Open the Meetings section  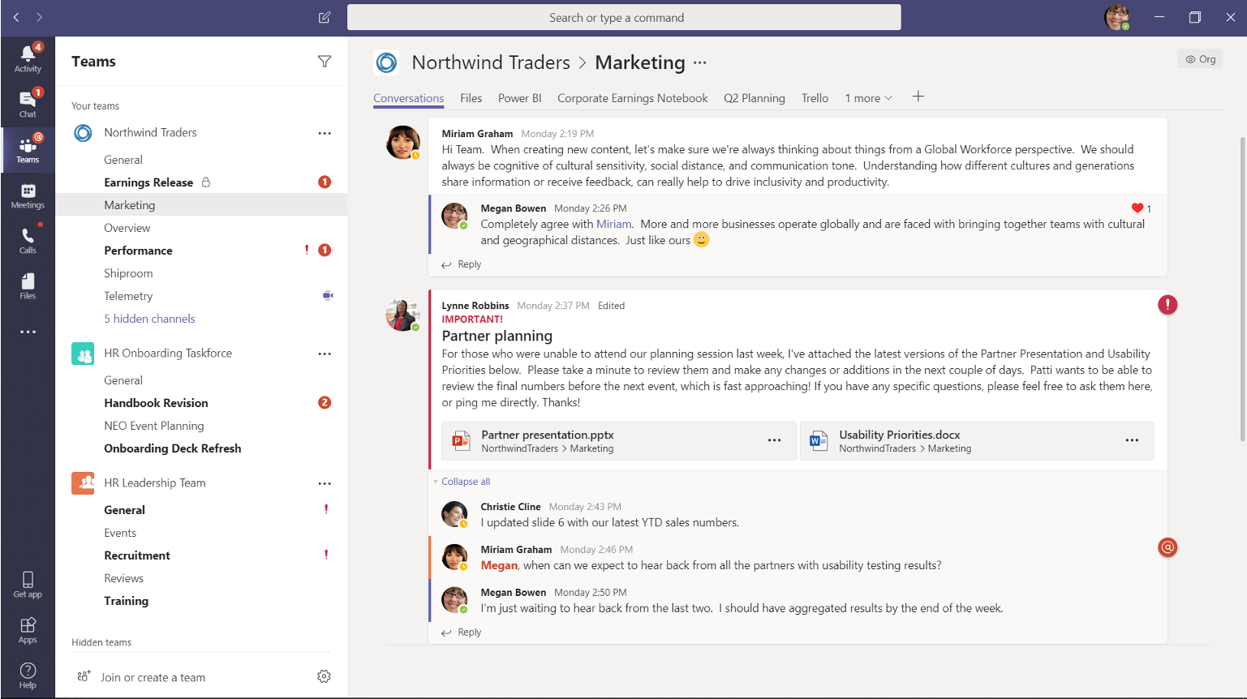coord(28,195)
